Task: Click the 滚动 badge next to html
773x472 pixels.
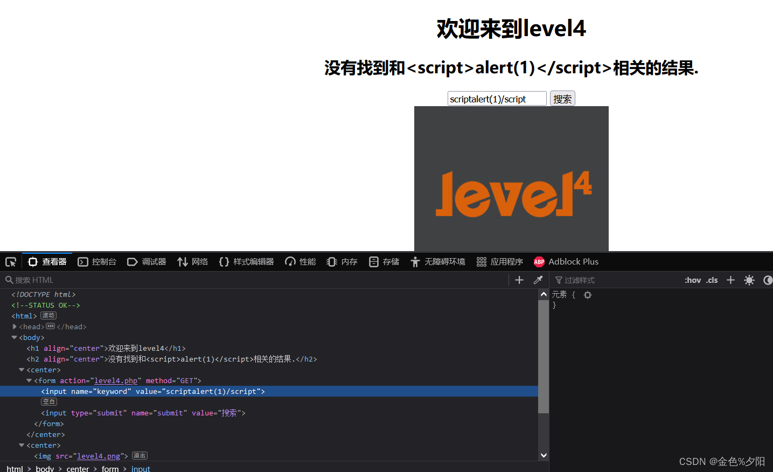Action: pyautogui.click(x=48, y=316)
